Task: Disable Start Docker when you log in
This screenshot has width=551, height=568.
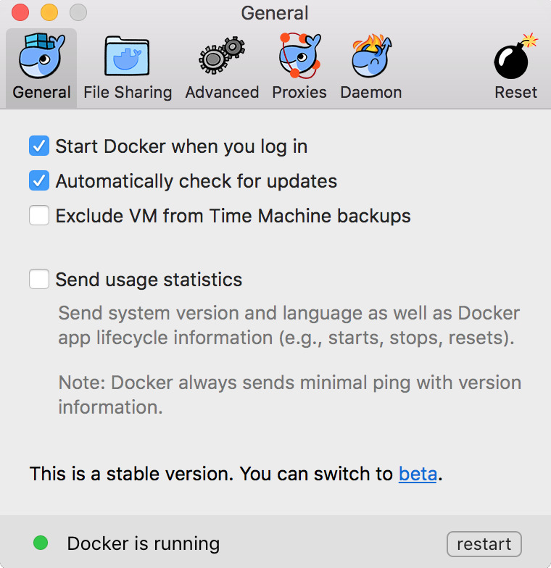Action: pyautogui.click(x=39, y=146)
